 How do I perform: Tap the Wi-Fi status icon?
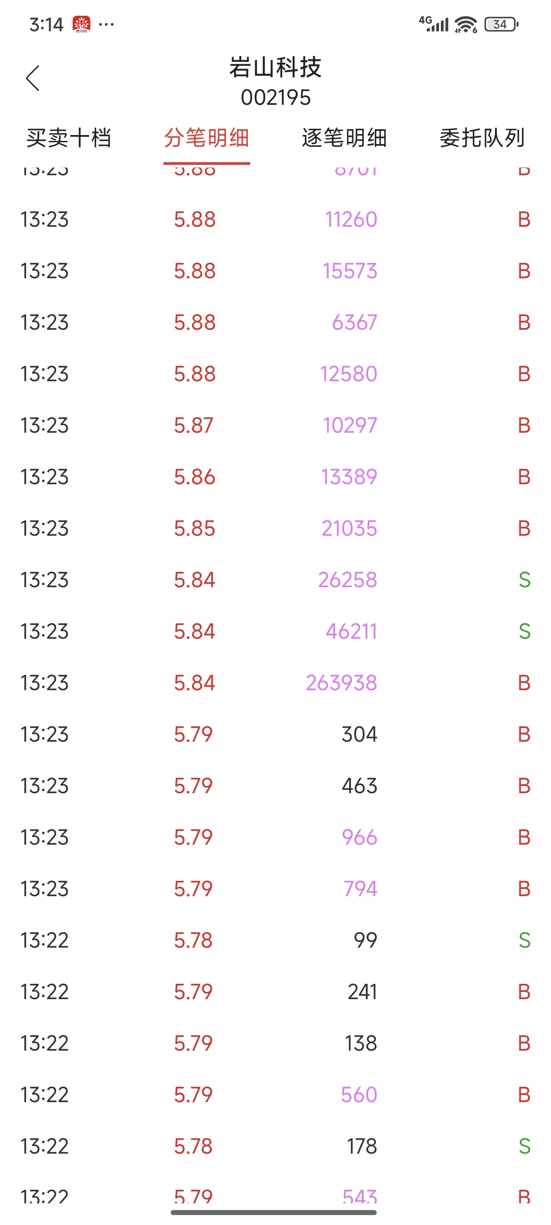(466, 24)
